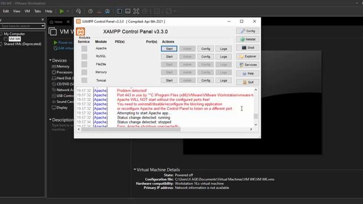Image resolution: width=363 pixels, height=204 pixels.
Task: Collapse the Description section
Action: pyautogui.click(x=50, y=120)
